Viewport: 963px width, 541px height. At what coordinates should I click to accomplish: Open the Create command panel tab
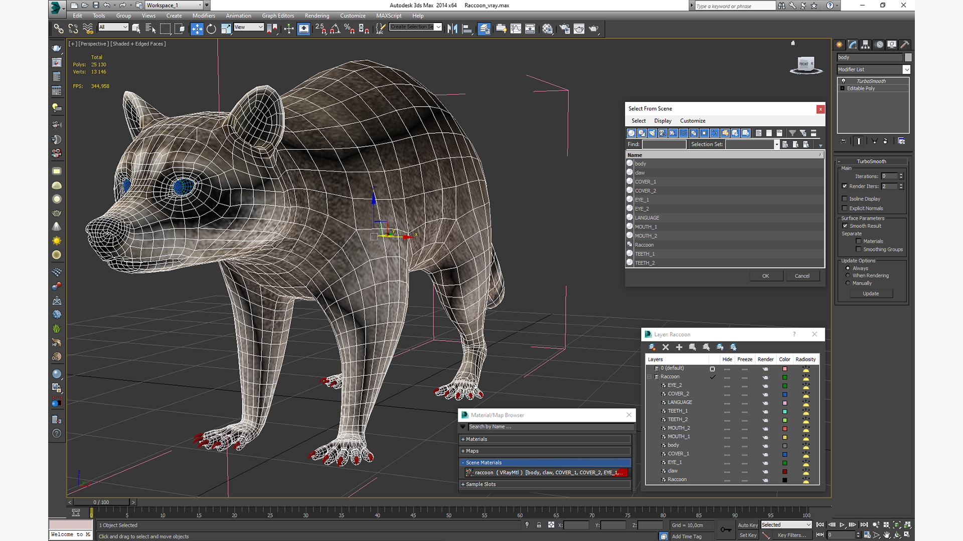coord(839,45)
